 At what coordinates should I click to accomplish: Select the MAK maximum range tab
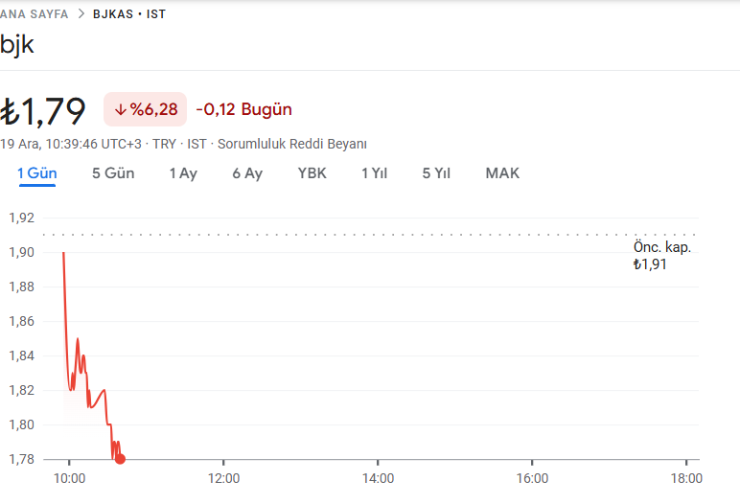(x=502, y=173)
